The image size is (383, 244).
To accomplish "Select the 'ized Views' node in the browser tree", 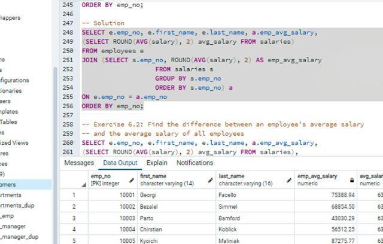I will click(x=14, y=143).
